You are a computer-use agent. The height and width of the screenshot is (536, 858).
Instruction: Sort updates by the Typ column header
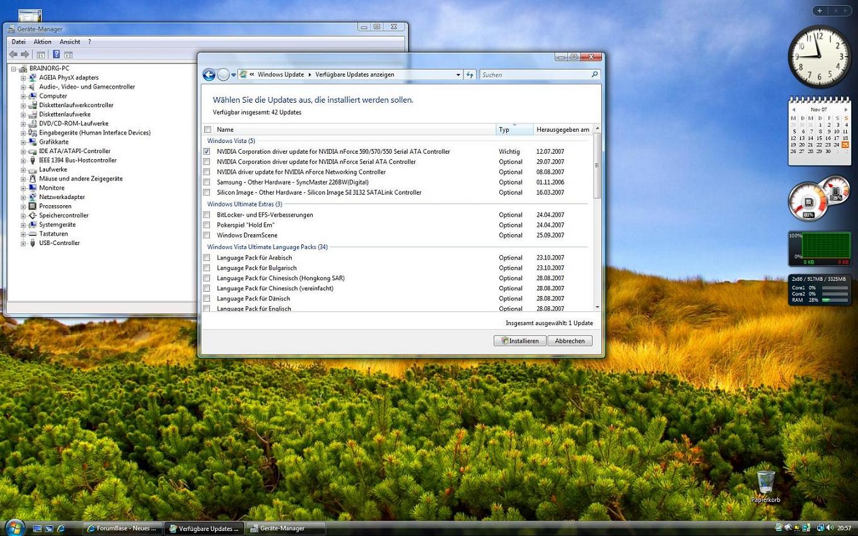pyautogui.click(x=514, y=130)
